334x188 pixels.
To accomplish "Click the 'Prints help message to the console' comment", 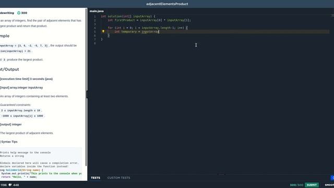I will point(26,152).
